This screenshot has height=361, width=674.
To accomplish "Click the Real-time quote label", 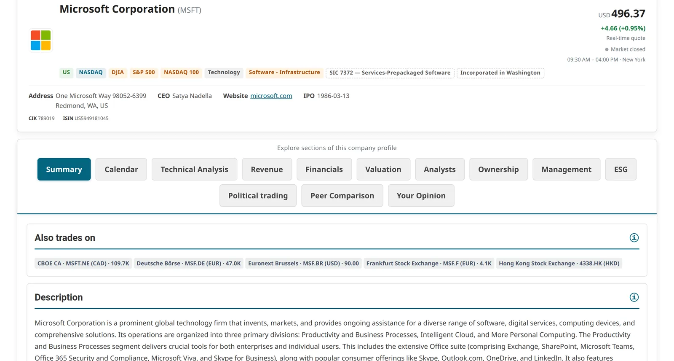I will [626, 38].
